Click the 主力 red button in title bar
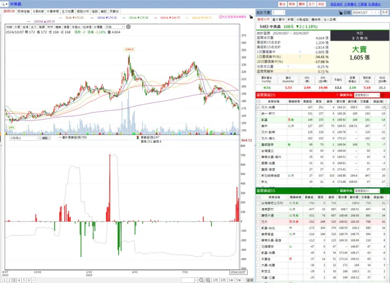 311,4
